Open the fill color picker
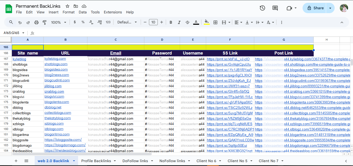353x166 pixels. click(206, 22)
